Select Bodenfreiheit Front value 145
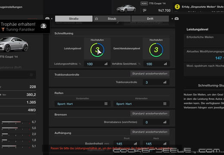Screen dimensions: 224x155 pos(127,143)
